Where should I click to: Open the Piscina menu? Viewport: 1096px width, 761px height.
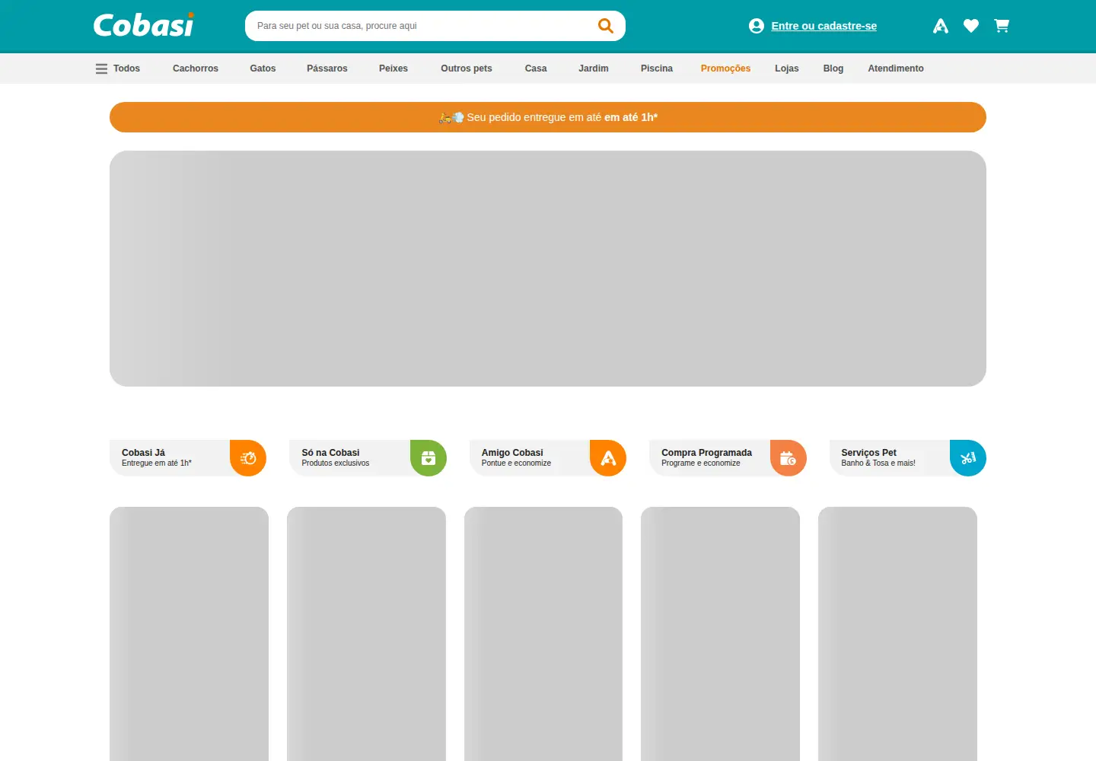pyautogui.click(x=657, y=68)
